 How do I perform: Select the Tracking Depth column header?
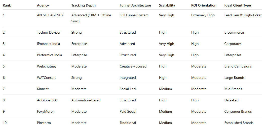(x=83, y=5)
